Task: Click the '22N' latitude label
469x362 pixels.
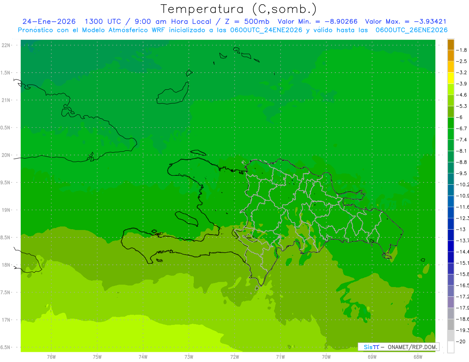Action: (7, 45)
